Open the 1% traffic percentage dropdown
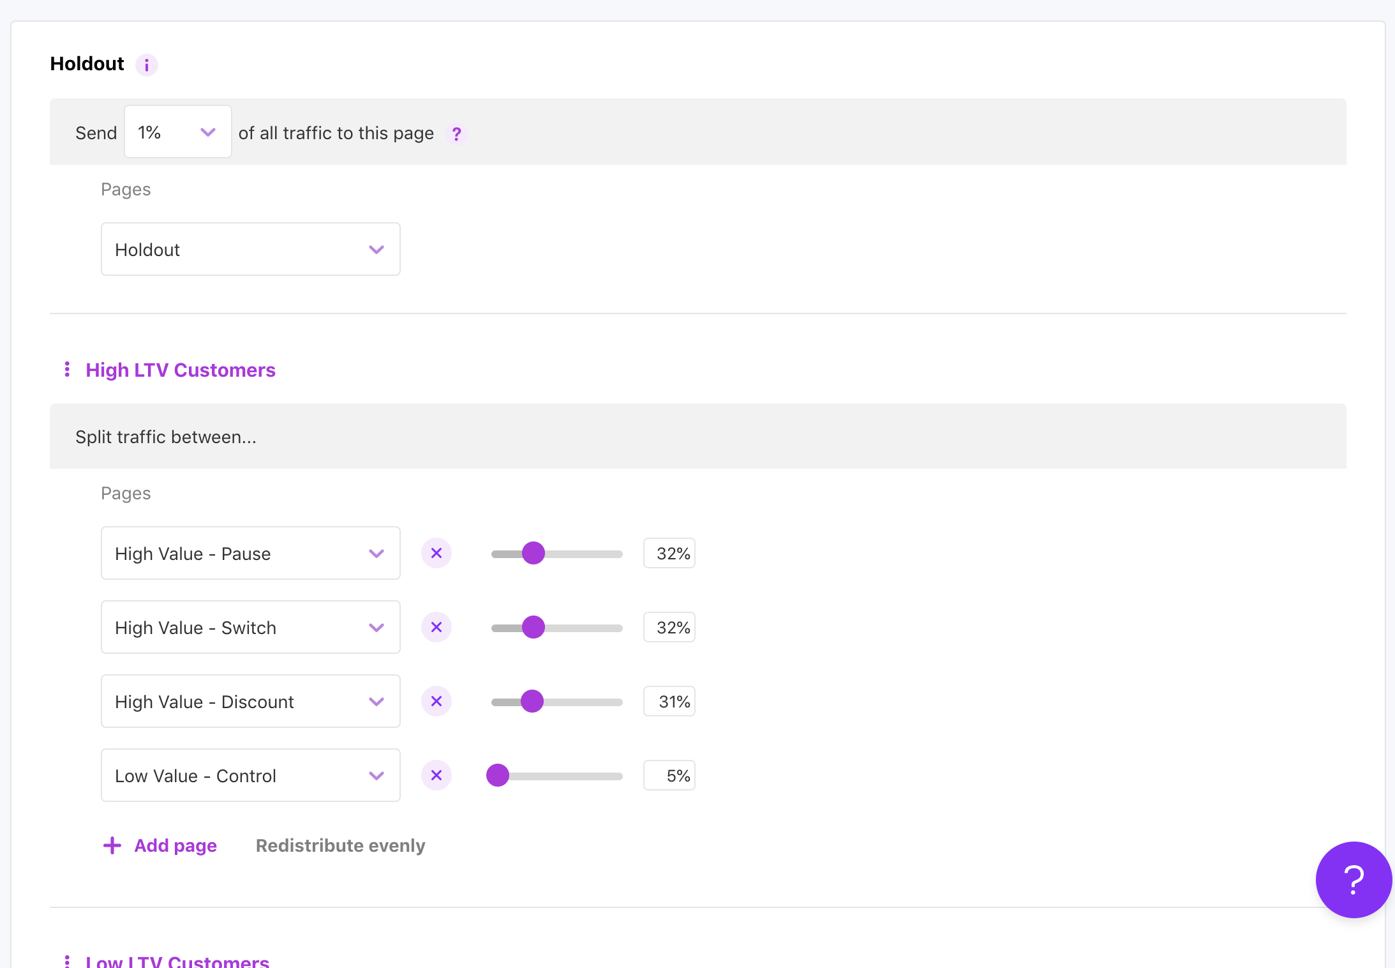Image resolution: width=1395 pixels, height=968 pixels. [177, 132]
